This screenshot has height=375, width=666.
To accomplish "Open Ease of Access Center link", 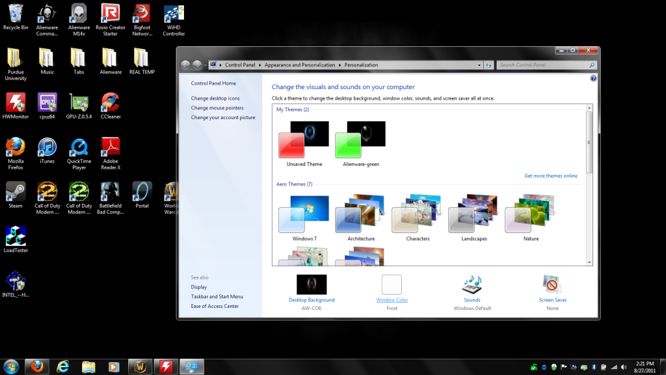I will [x=215, y=306].
